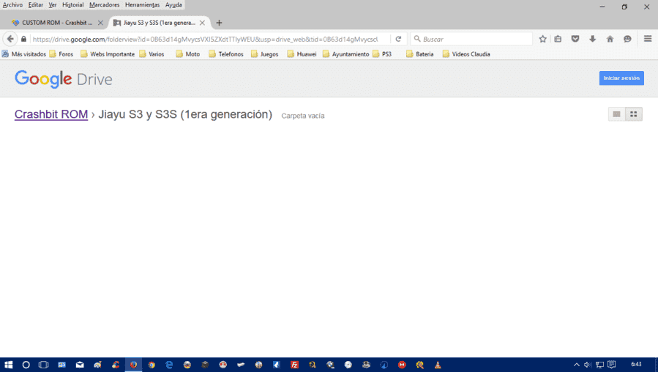This screenshot has height=372, width=658.
Task: Open Task View in the taskbar
Action: [44, 365]
